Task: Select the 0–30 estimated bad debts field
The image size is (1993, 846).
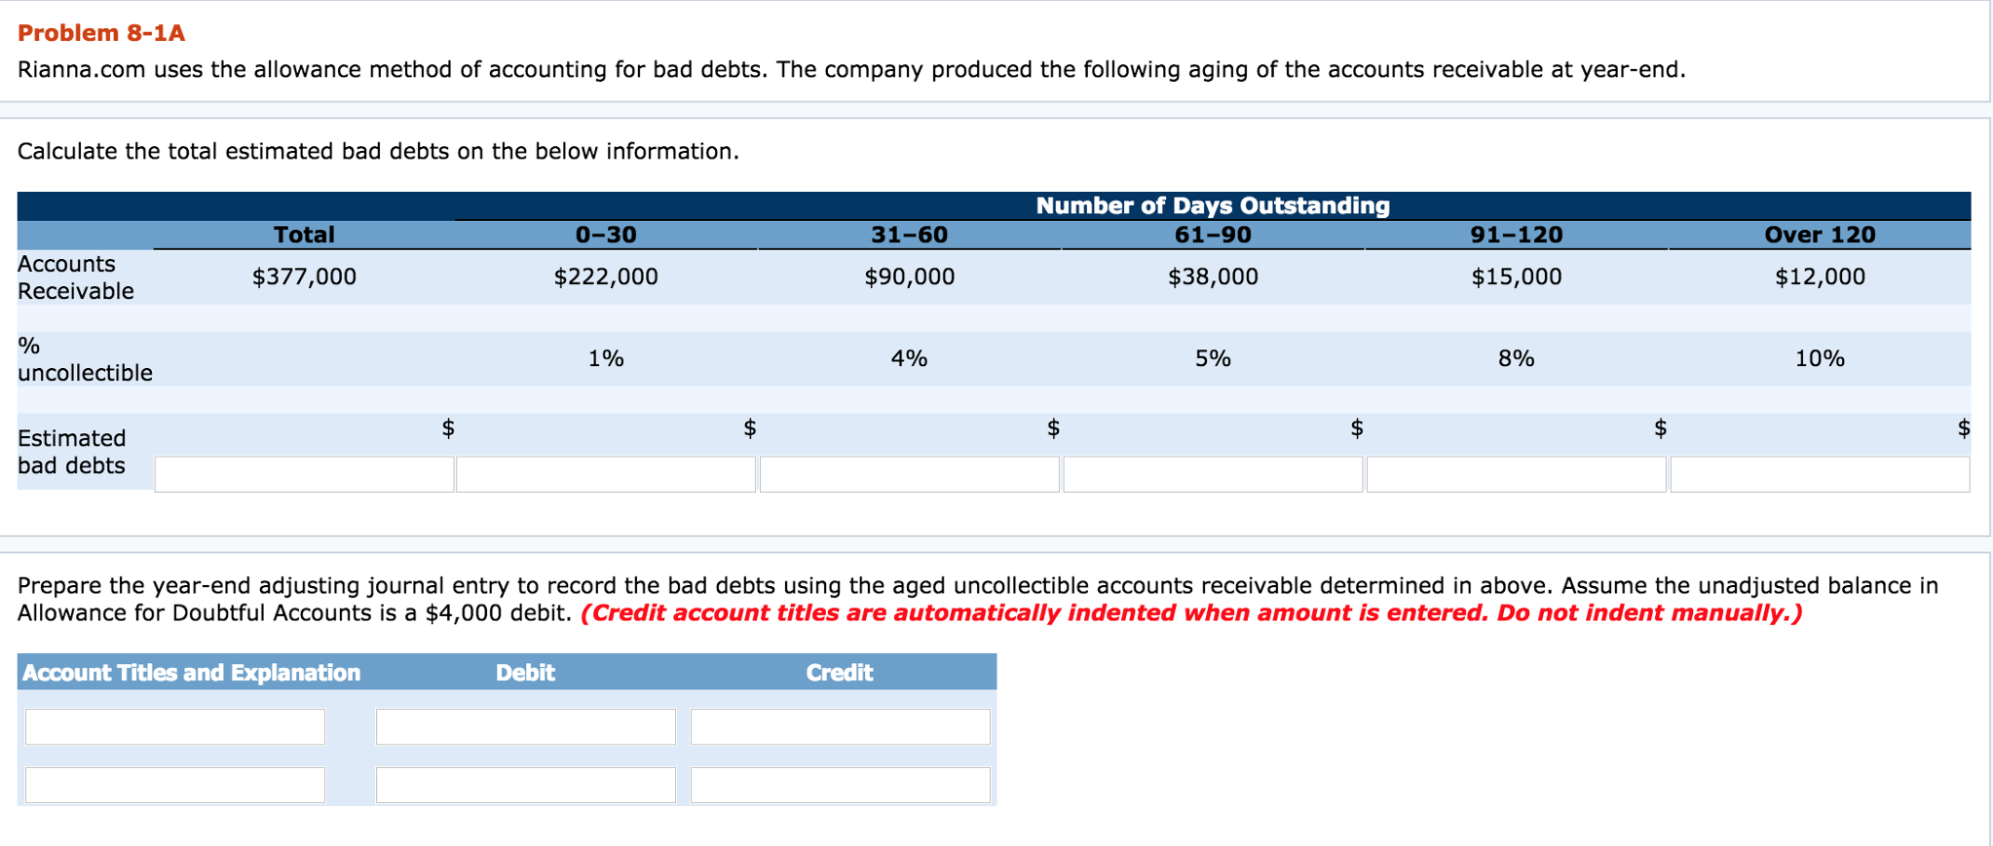Action: (x=606, y=474)
